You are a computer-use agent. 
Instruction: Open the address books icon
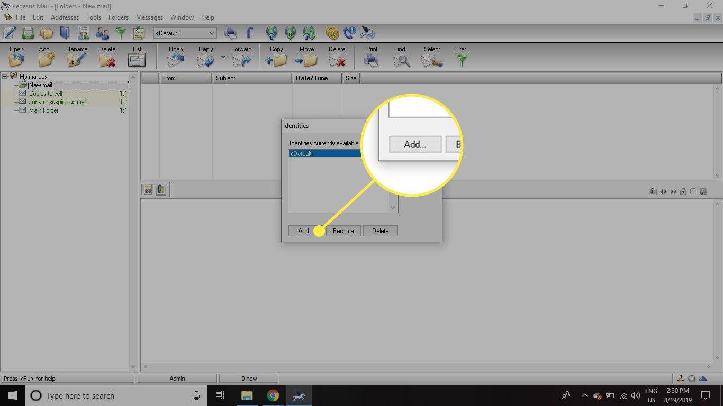(65, 33)
